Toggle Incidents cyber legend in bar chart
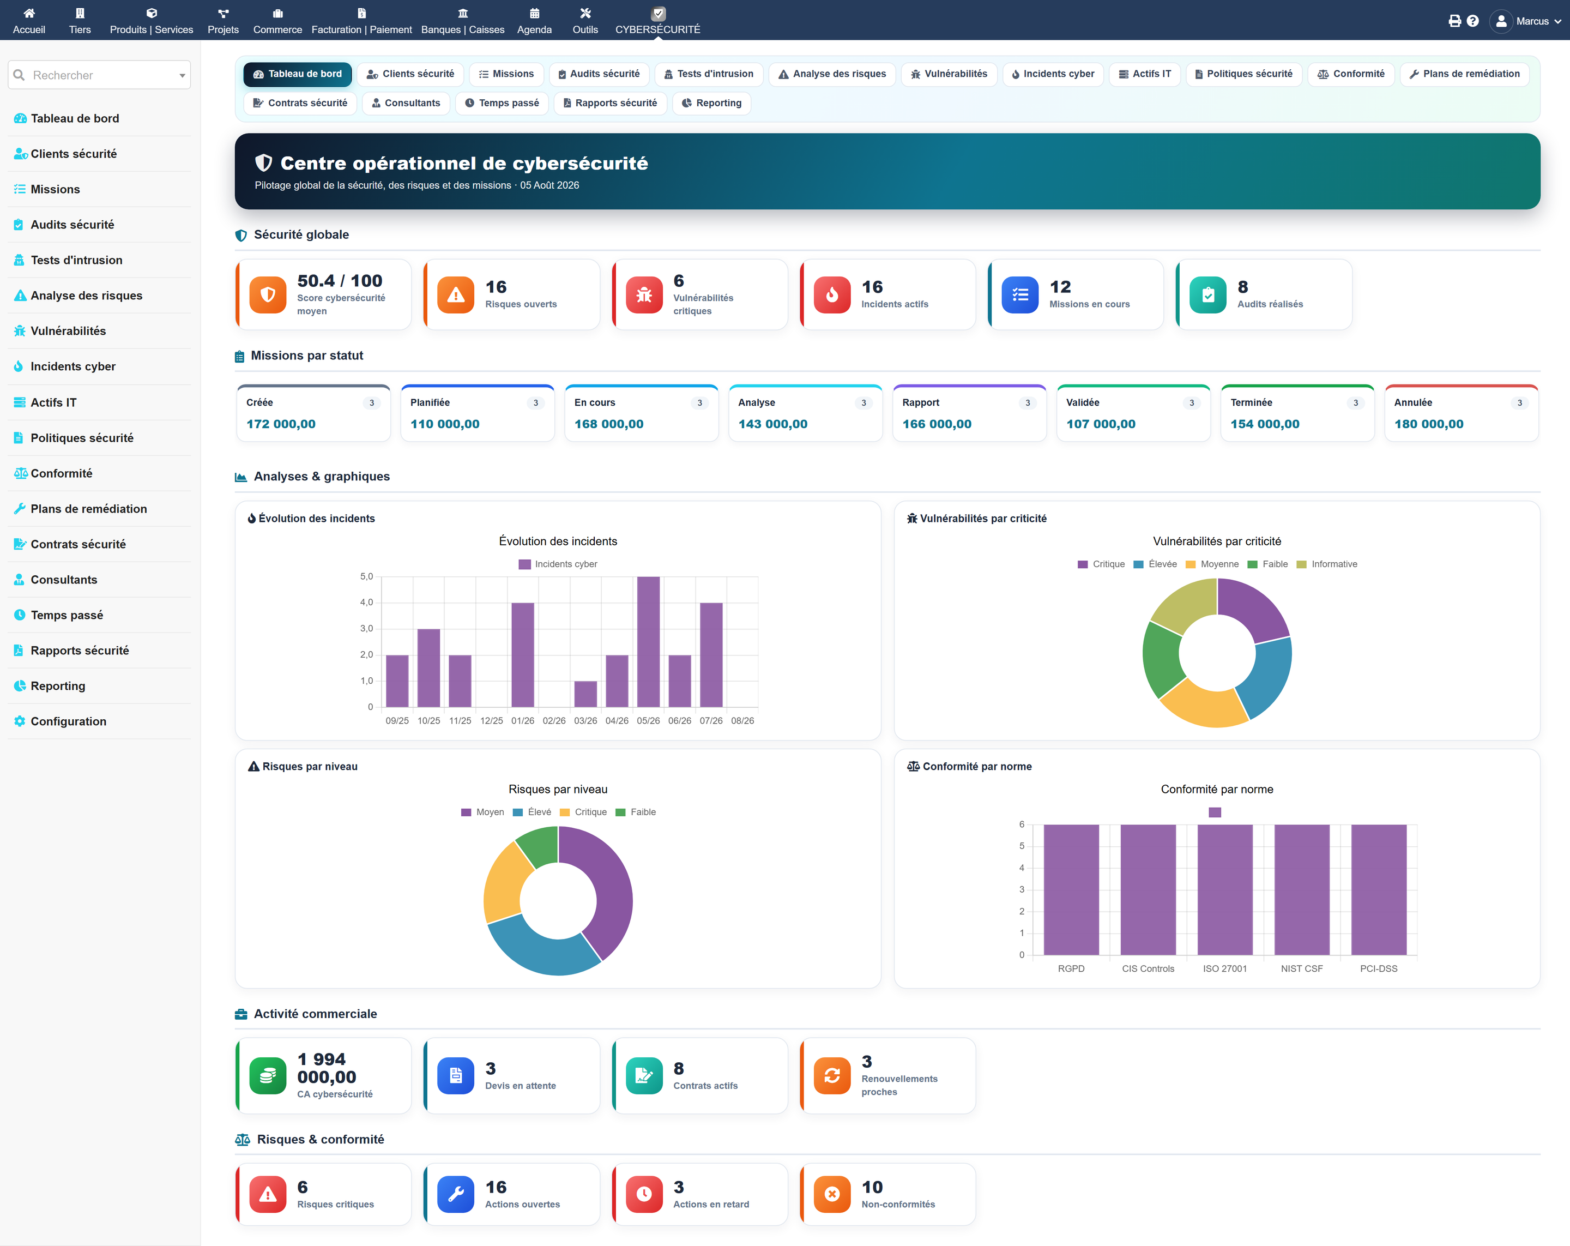This screenshot has height=1246, width=1570. coord(558,564)
